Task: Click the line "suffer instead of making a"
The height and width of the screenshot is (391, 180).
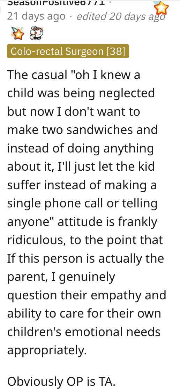Action: click(82, 185)
